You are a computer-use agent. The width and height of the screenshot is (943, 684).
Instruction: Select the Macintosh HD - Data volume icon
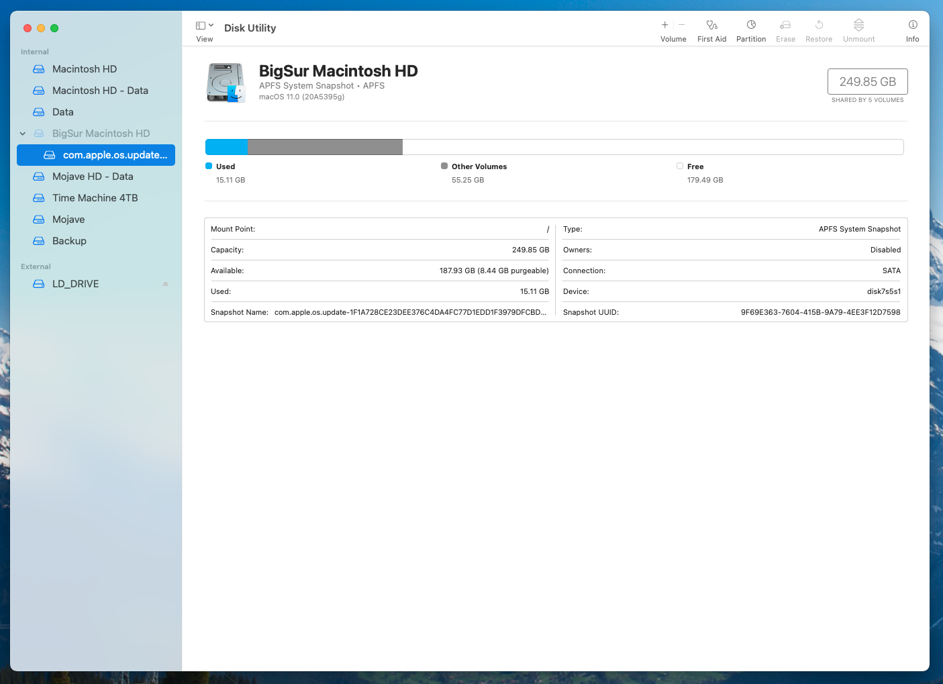(x=39, y=91)
